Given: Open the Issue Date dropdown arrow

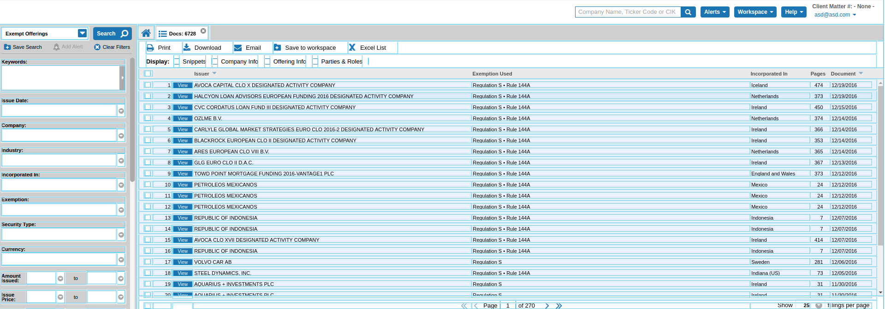Looking at the screenshot, I should coord(121,111).
